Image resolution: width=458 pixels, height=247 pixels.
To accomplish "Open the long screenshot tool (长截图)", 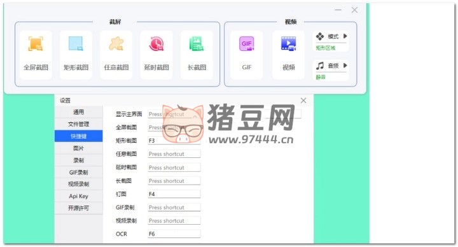I will 197,55.
